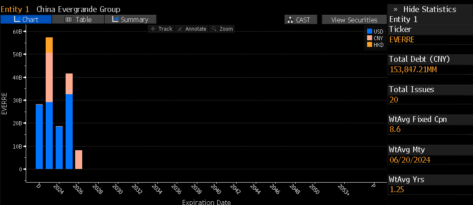Click the Table tab grid icon

[x=69, y=20]
